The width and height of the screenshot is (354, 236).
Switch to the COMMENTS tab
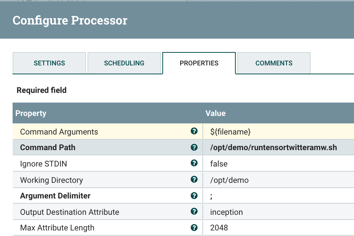click(x=273, y=63)
